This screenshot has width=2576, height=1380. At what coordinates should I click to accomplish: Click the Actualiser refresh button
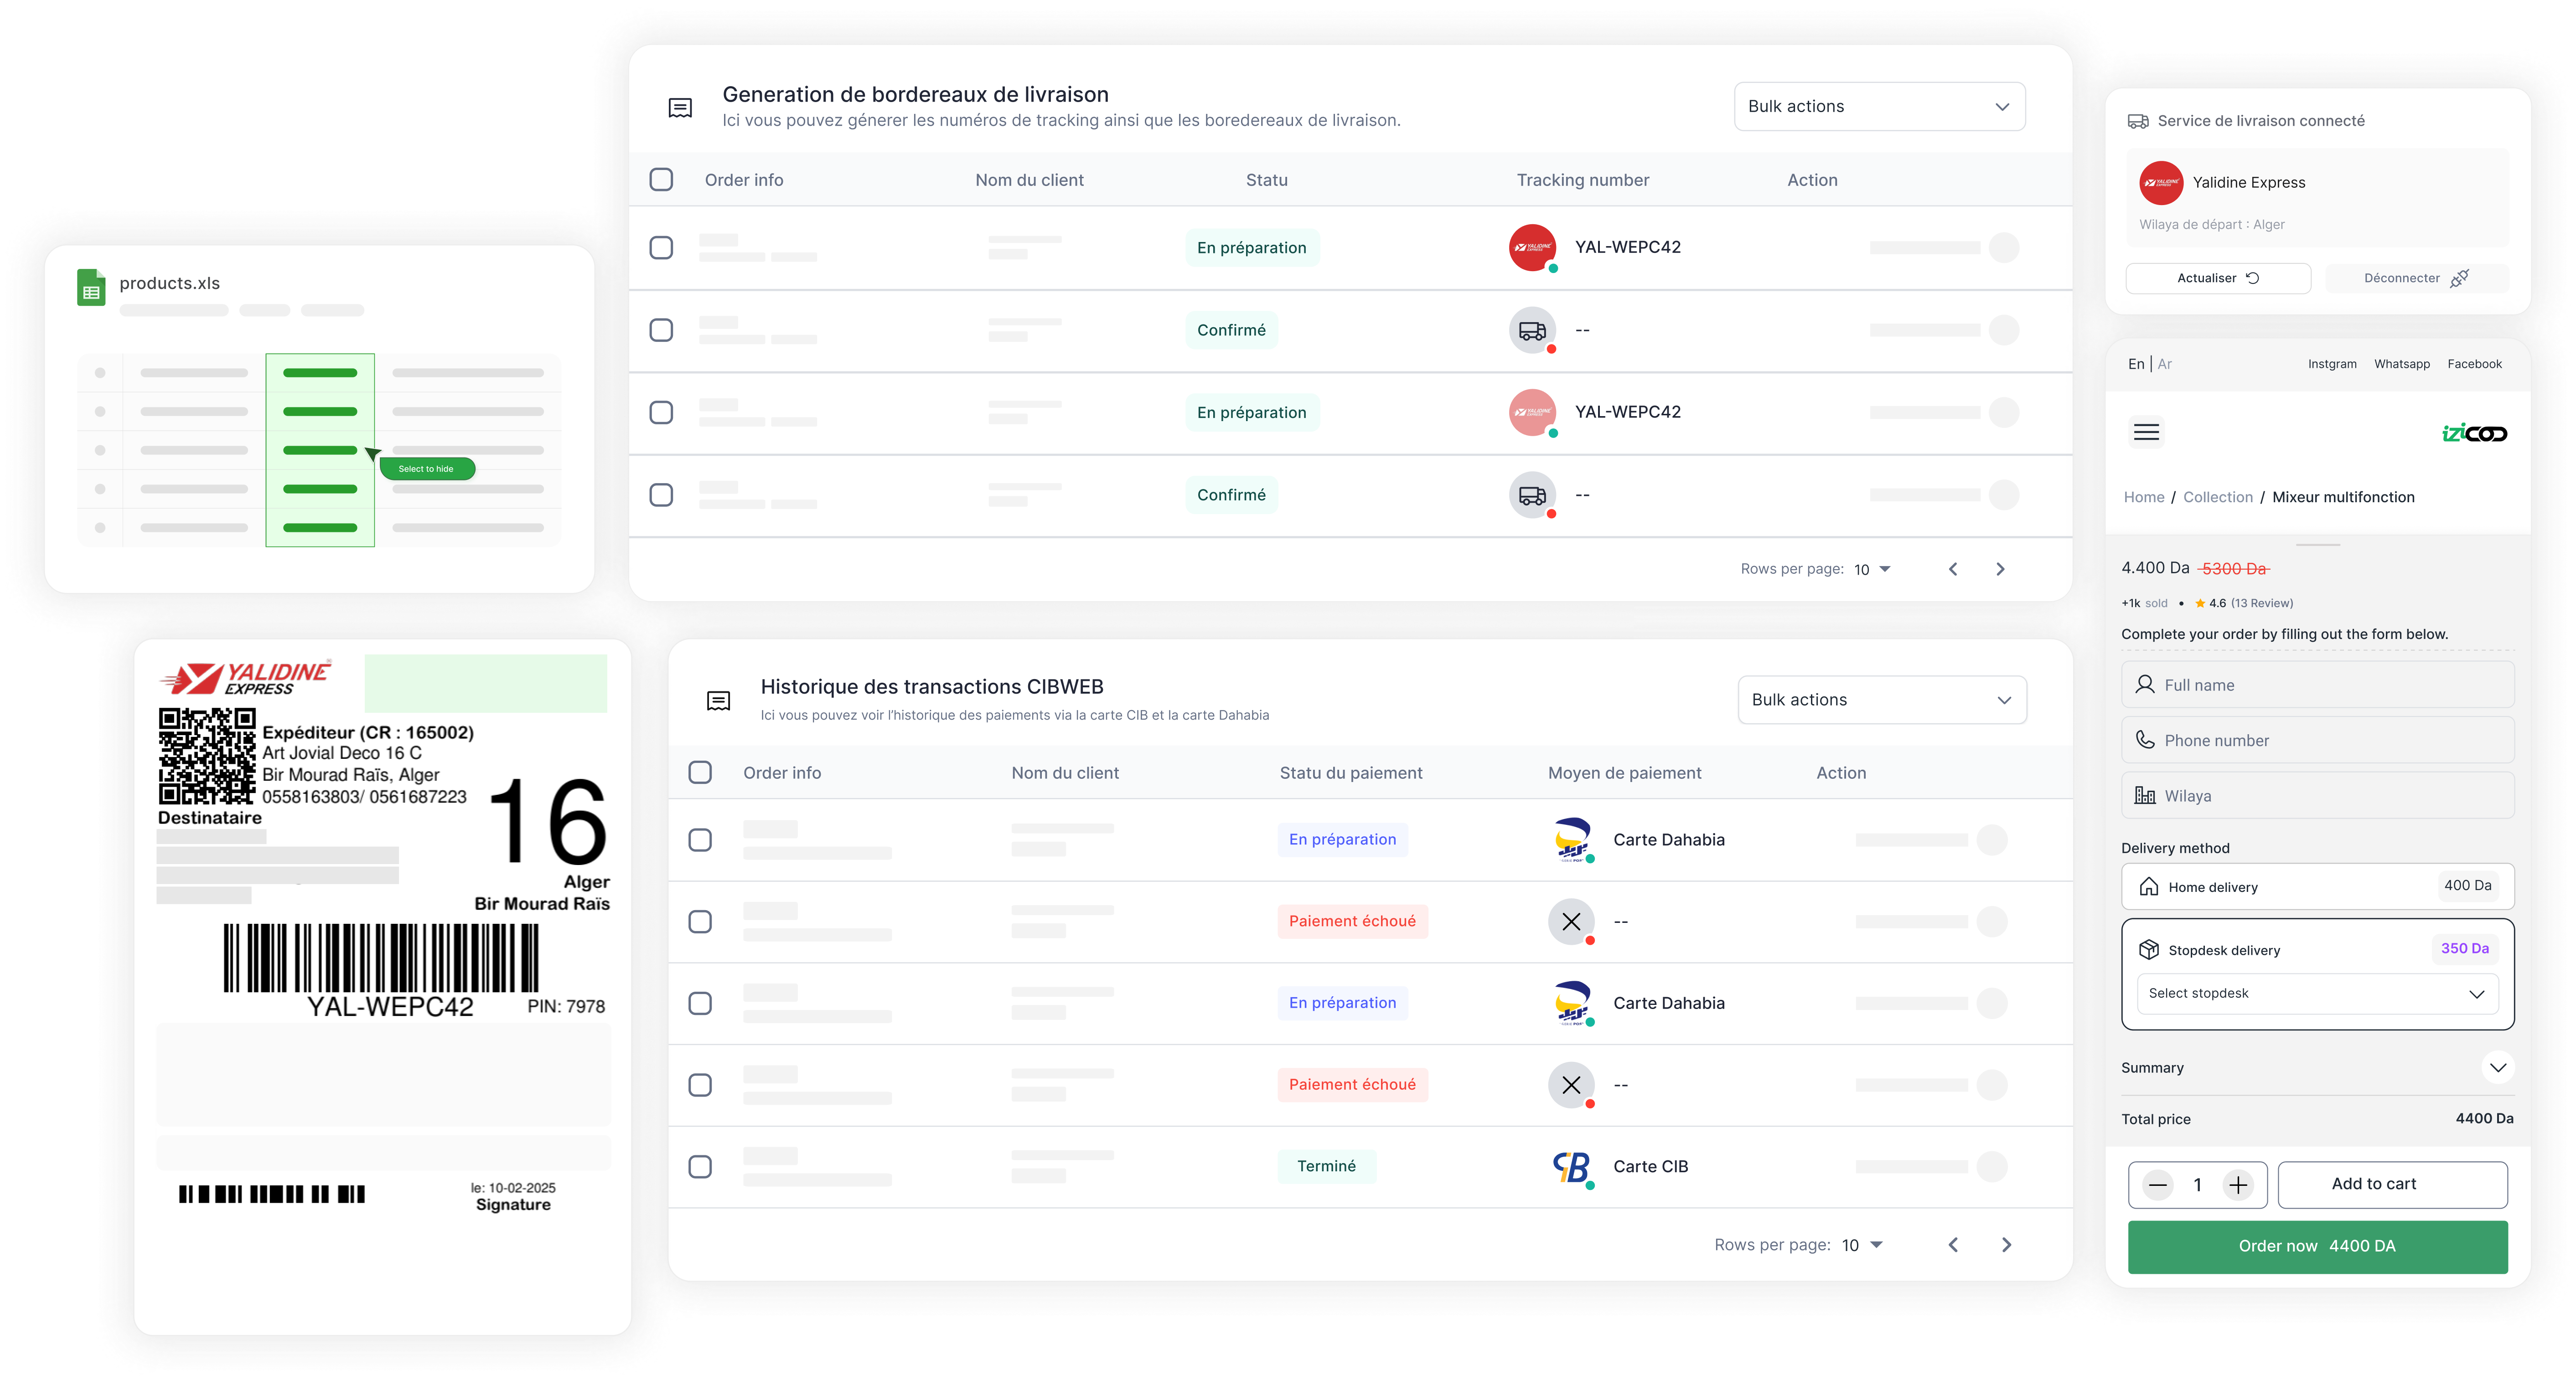[x=2218, y=279]
